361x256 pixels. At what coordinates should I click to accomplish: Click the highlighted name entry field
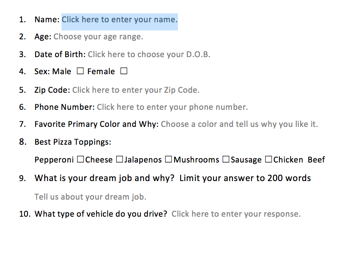point(120,22)
